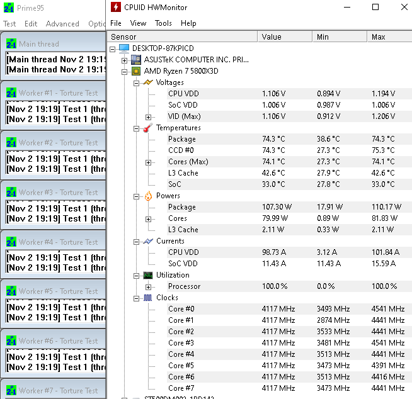Viewport: 412px width, 399px height.
Task: Open the HWMonitor View menu
Action: click(x=138, y=23)
